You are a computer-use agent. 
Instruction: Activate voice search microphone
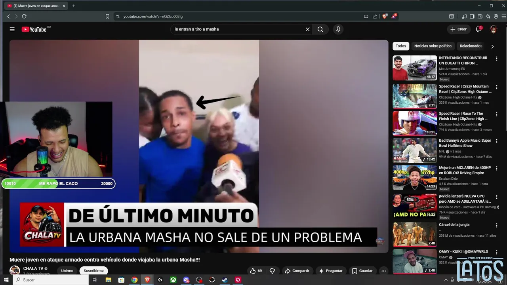pos(338,29)
